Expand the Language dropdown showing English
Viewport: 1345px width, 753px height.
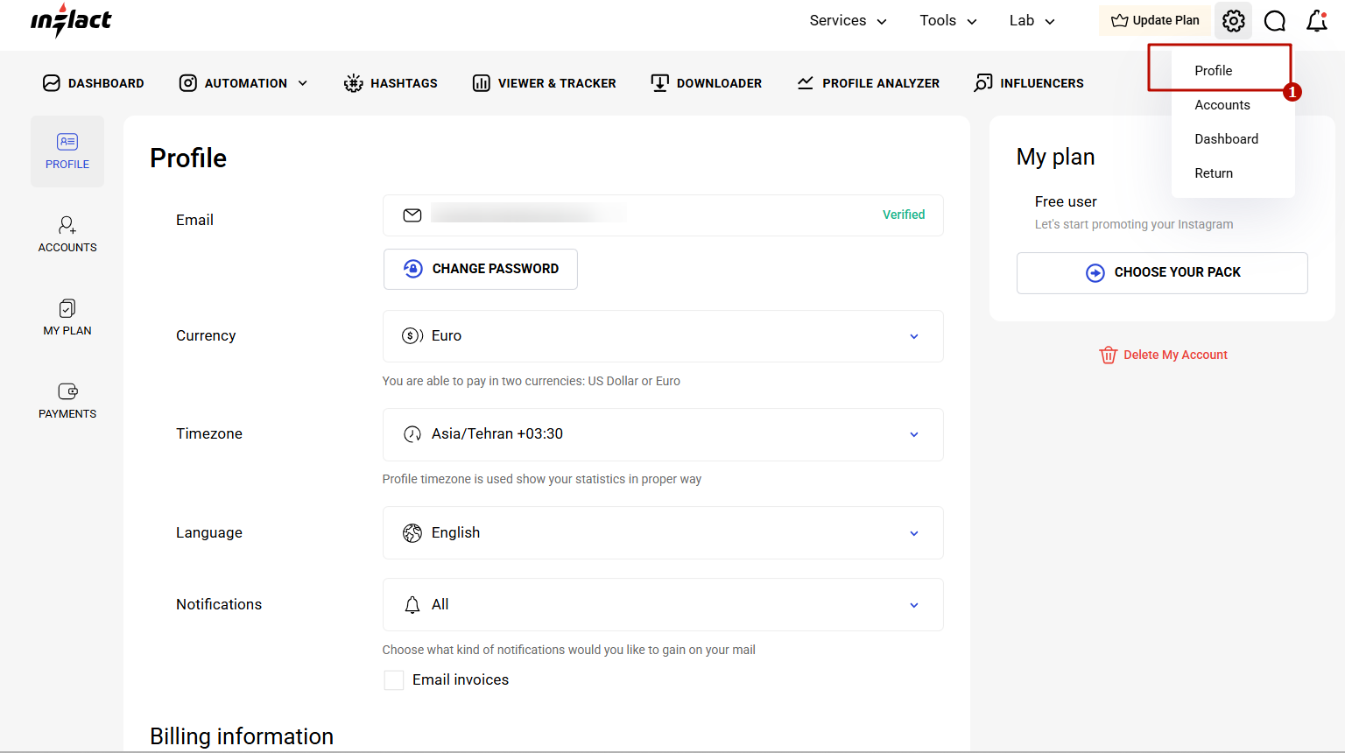(662, 532)
